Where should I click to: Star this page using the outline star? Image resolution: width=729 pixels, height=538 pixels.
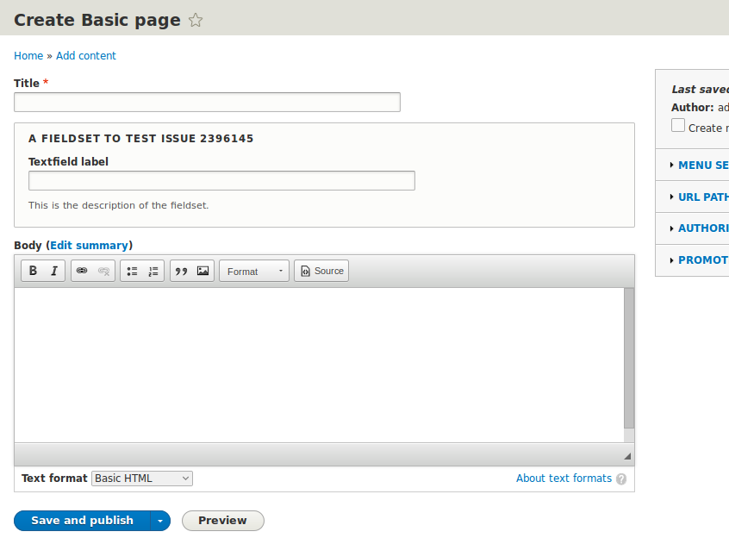pos(196,20)
